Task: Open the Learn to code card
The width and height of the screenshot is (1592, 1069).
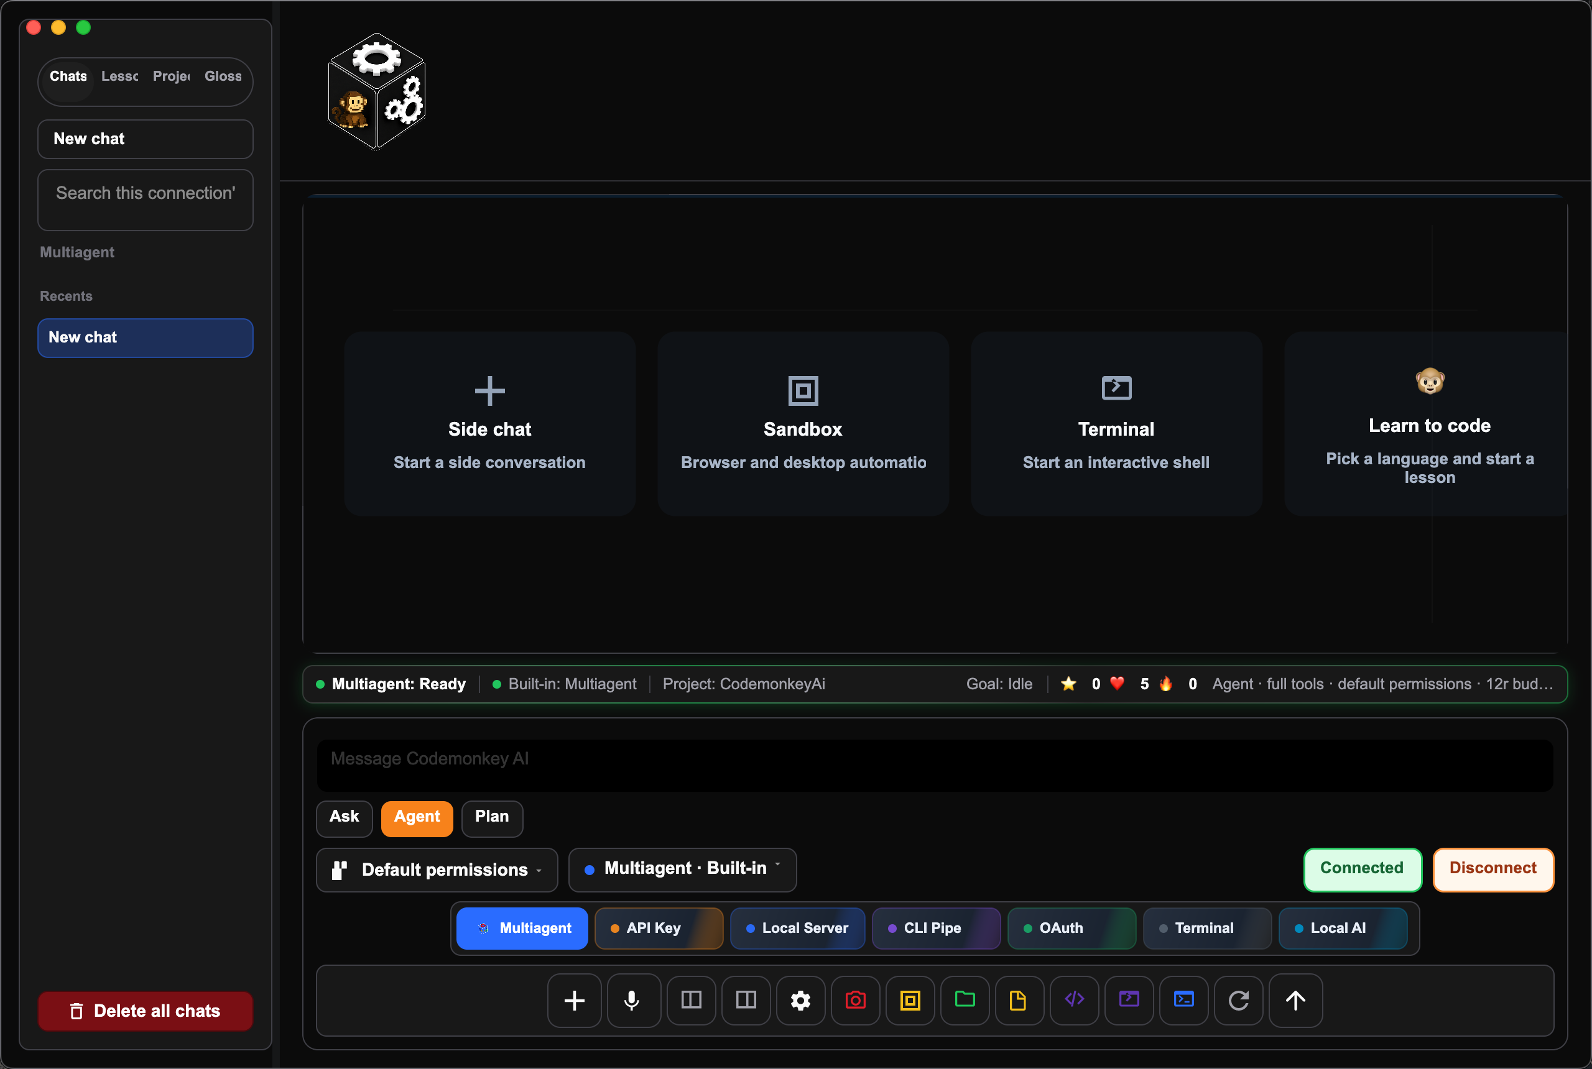Action: [x=1425, y=423]
